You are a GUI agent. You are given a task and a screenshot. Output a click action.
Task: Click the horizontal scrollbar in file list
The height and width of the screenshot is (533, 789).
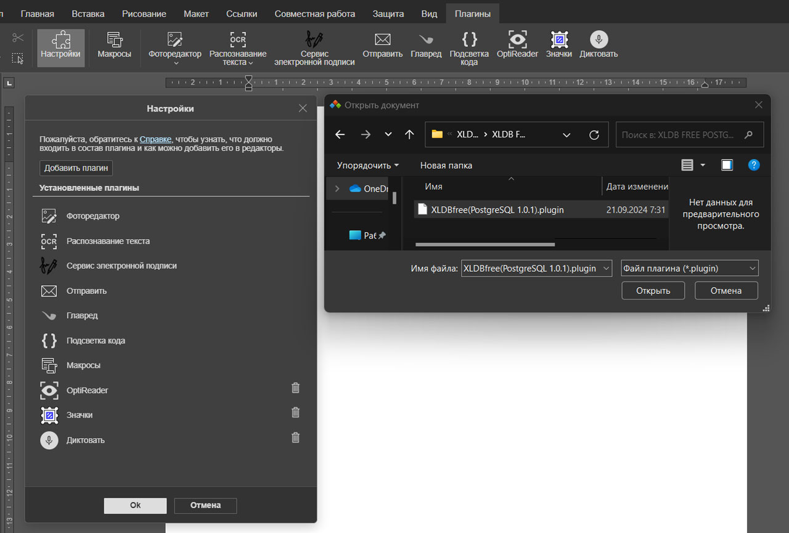coord(485,245)
